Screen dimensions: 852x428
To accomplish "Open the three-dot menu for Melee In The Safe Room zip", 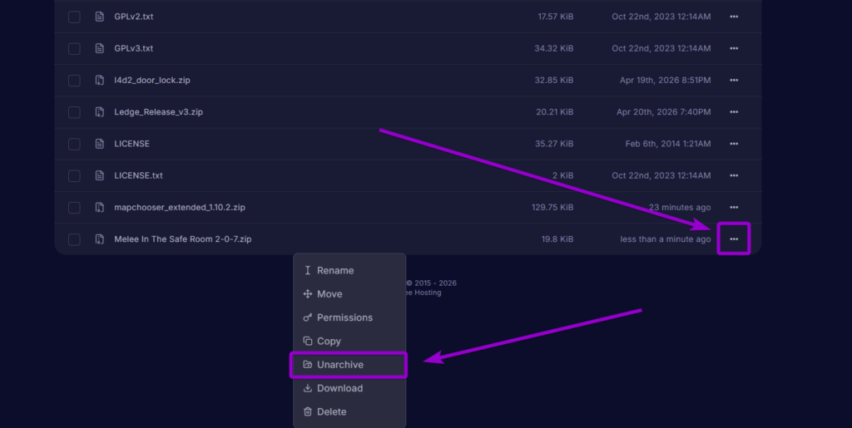I will 733,239.
